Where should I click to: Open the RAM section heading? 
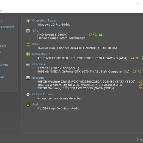pyautogui.click(x=35, y=44)
